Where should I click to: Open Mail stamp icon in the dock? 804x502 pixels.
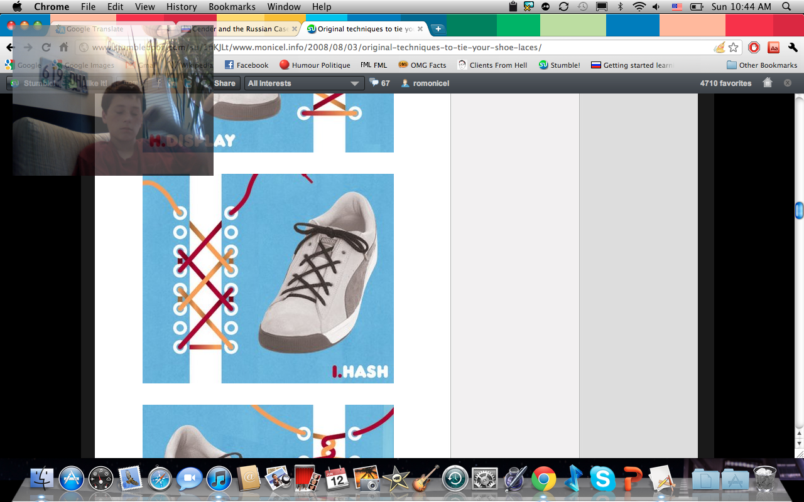[131, 479]
